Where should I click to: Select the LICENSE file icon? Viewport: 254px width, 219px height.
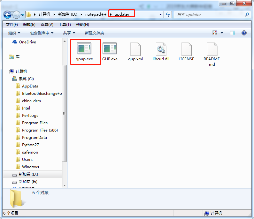click(187, 49)
